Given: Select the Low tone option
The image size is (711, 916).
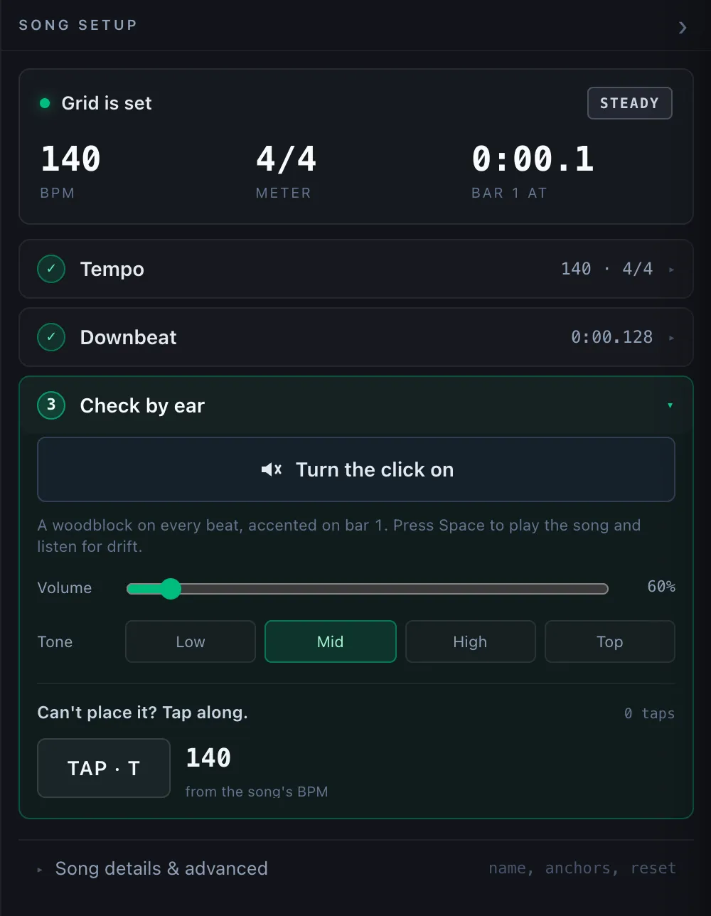Looking at the screenshot, I should click(191, 641).
